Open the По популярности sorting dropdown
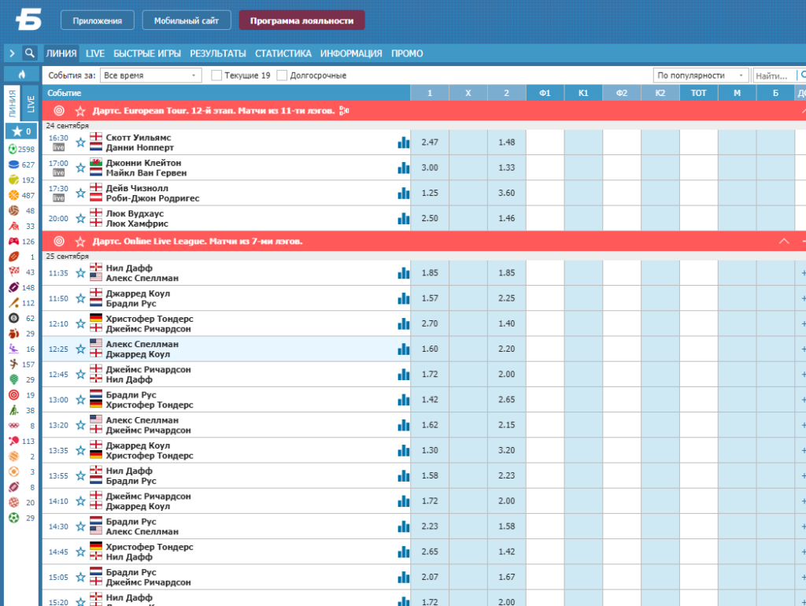The height and width of the screenshot is (606, 806). (x=701, y=76)
